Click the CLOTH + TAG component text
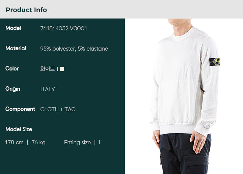The width and height of the screenshot is (243, 174). pos(58,109)
